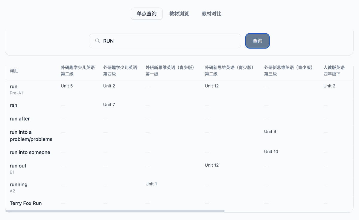Open the 教材浏览 tab
The height and width of the screenshot is (220, 359).
[x=179, y=14]
